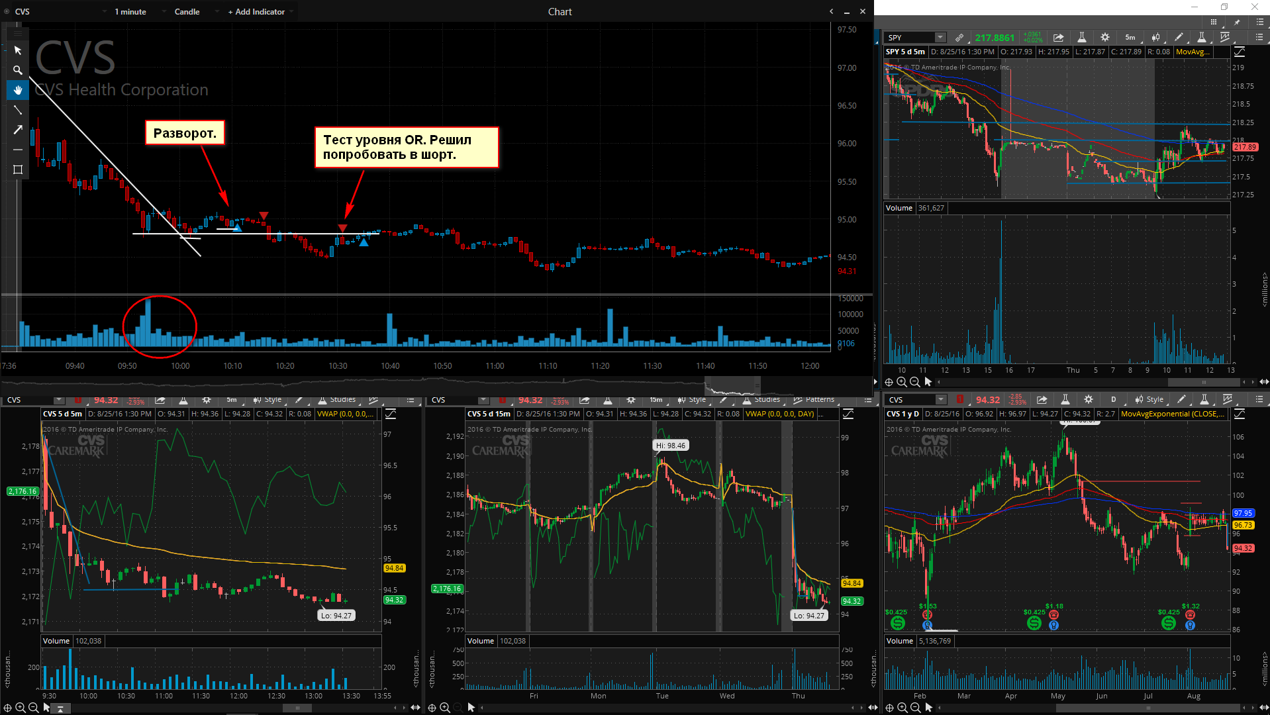Select the arrow drawing tool
The image size is (1270, 715).
pyautogui.click(x=18, y=130)
